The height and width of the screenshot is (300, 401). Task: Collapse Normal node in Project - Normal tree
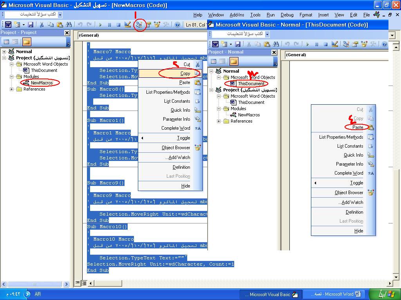(x=211, y=71)
